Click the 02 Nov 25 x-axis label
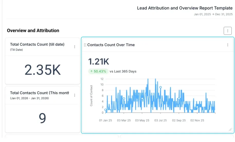 click(x=197, y=120)
